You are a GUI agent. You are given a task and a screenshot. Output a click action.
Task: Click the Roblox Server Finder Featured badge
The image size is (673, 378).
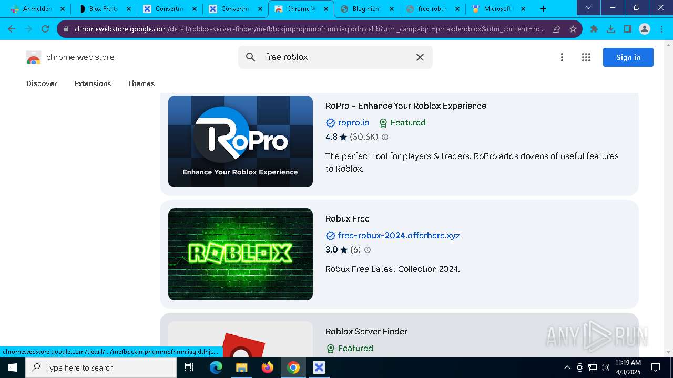click(350, 349)
